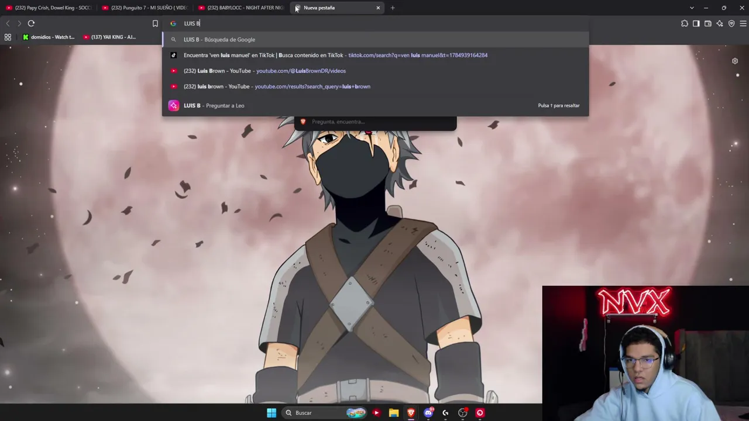Select the Nueva pestaña tab
The height and width of the screenshot is (421, 749).
[338, 8]
